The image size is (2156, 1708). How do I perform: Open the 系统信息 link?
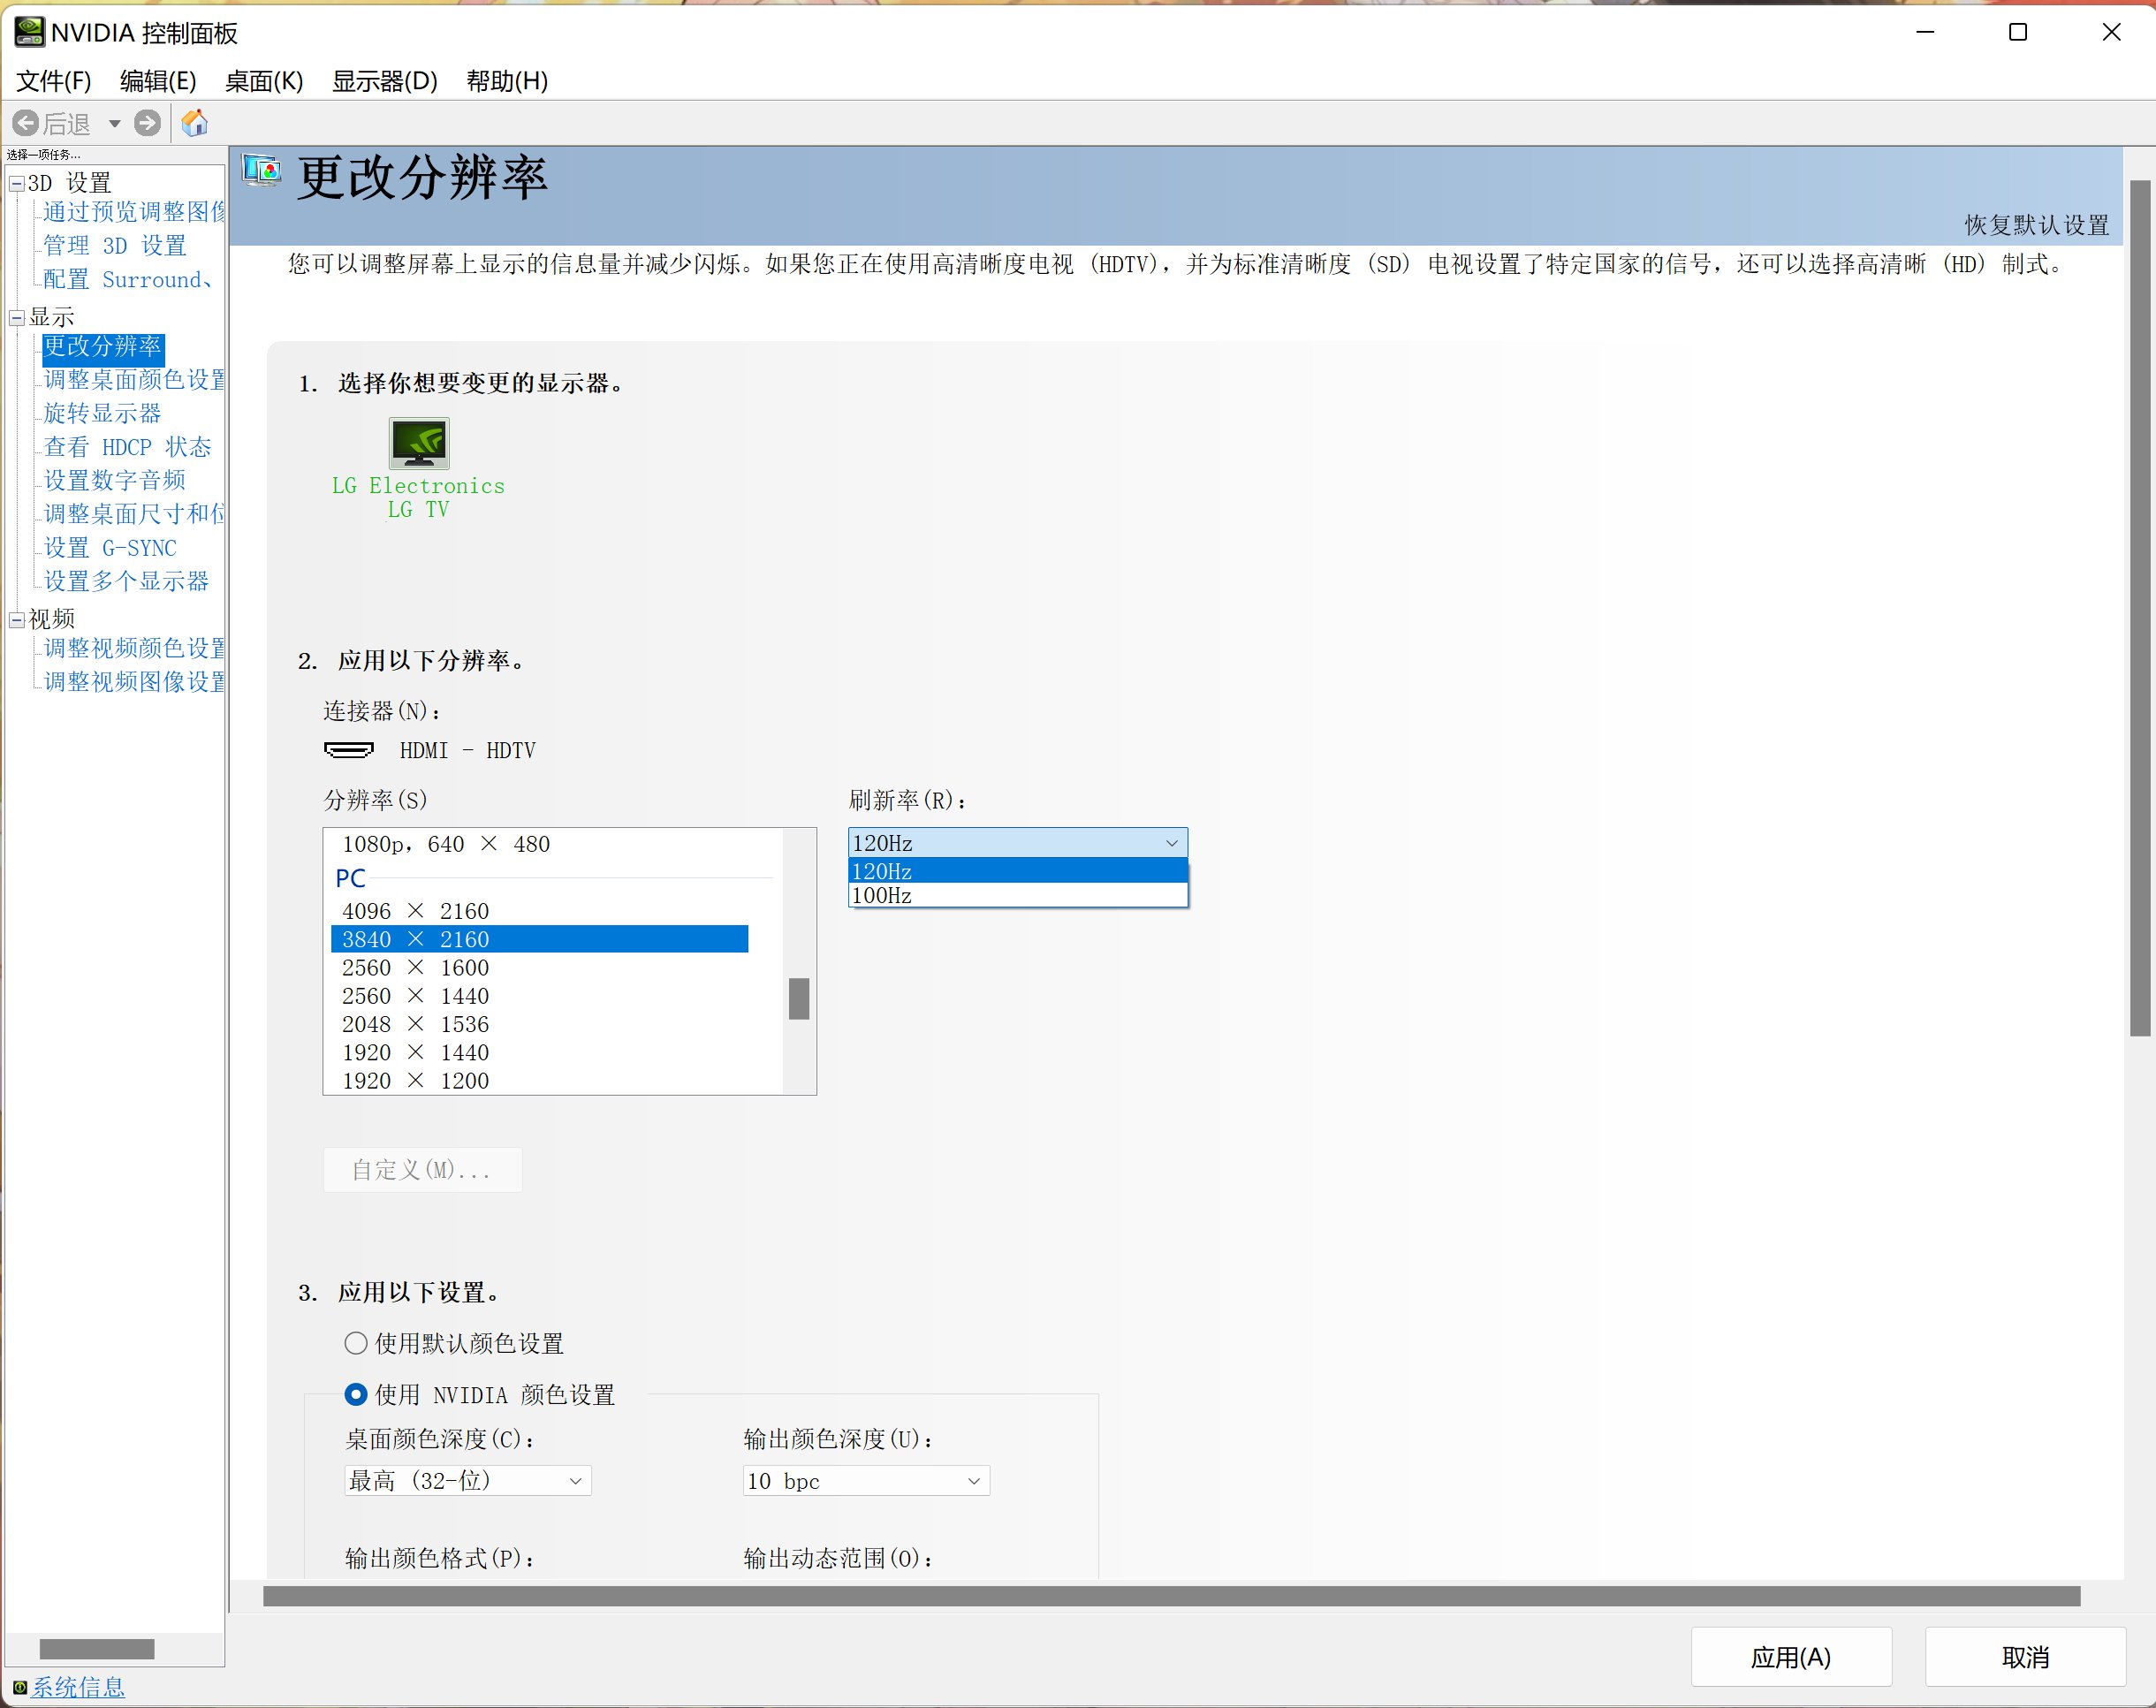(x=78, y=1688)
